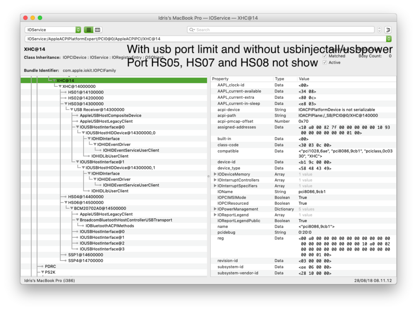417x311 pixels.
Task: Open the IOService path dropdown arrow
Action: pyautogui.click(x=389, y=39)
